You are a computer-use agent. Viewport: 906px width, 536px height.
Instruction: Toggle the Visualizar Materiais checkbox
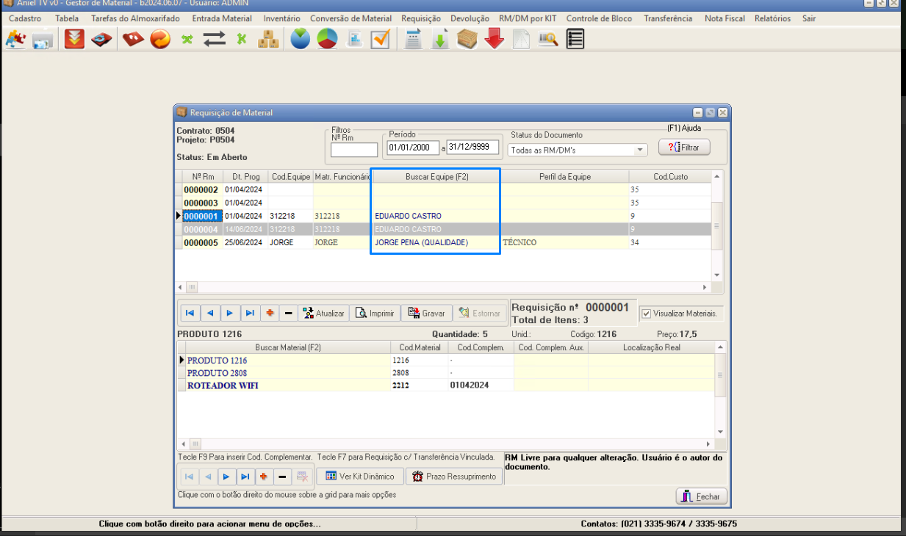[x=646, y=314]
